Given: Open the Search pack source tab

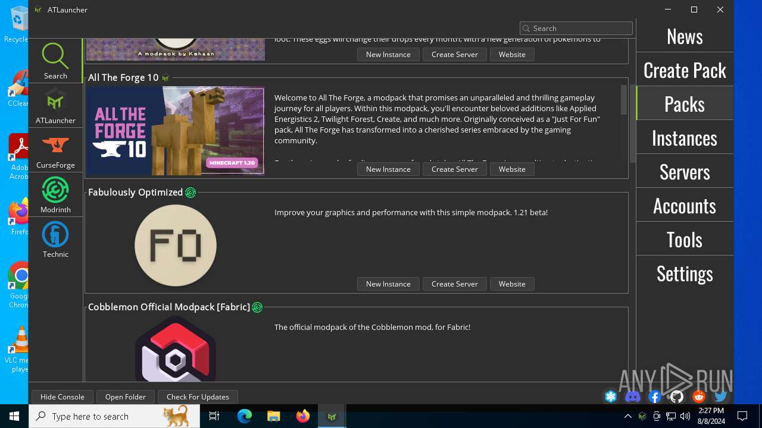Looking at the screenshot, I should point(55,61).
